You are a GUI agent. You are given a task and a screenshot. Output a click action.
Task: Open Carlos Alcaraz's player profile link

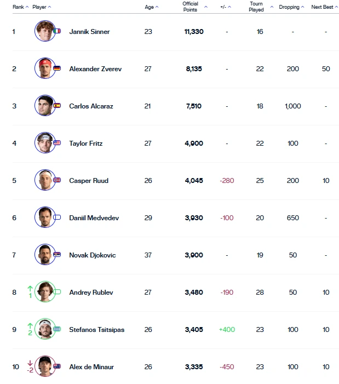click(91, 106)
